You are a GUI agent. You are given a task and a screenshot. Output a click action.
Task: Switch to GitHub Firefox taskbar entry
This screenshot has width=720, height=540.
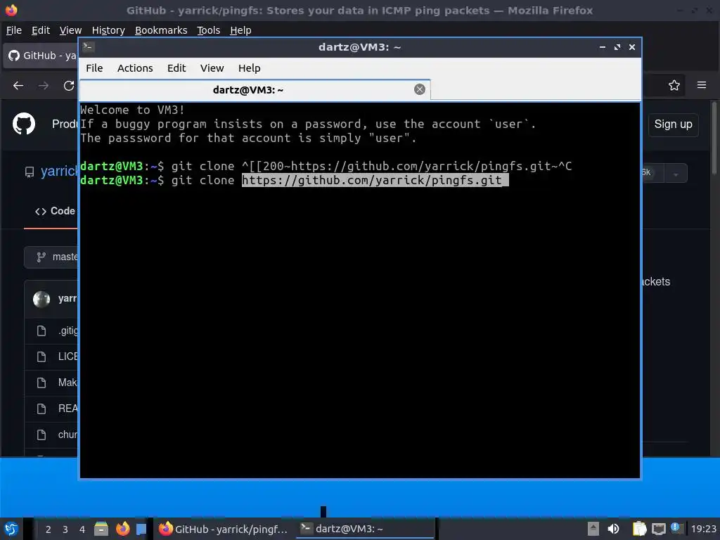[x=224, y=529]
